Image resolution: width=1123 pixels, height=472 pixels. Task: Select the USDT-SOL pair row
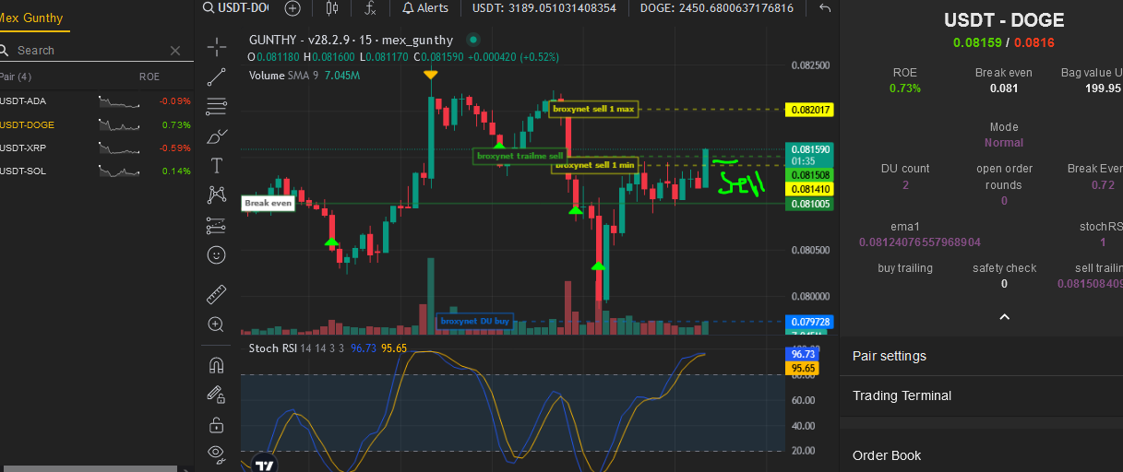point(96,171)
